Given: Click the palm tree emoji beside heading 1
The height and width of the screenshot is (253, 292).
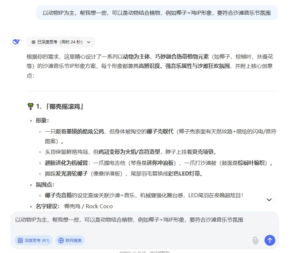Looking at the screenshot, I should (30, 106).
